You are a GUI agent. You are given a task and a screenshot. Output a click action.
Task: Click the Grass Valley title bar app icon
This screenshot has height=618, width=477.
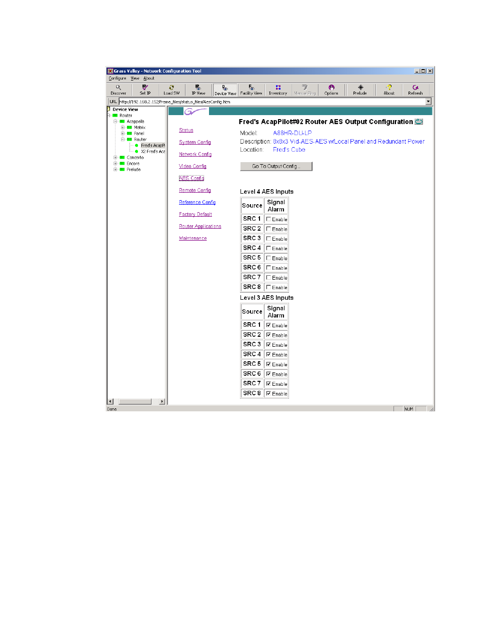[110, 71]
